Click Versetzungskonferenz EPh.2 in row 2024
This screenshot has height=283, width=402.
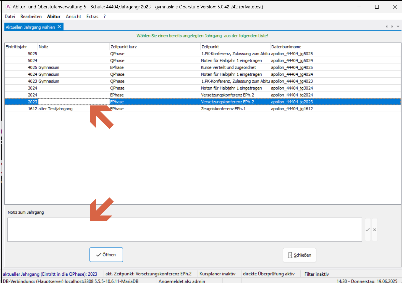227,95
